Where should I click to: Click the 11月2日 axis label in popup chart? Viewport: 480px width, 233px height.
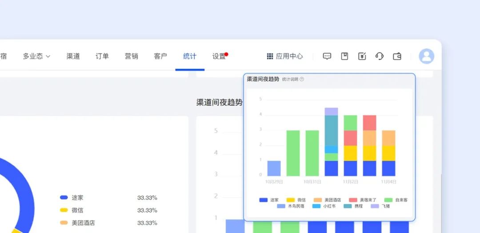[x=351, y=182]
